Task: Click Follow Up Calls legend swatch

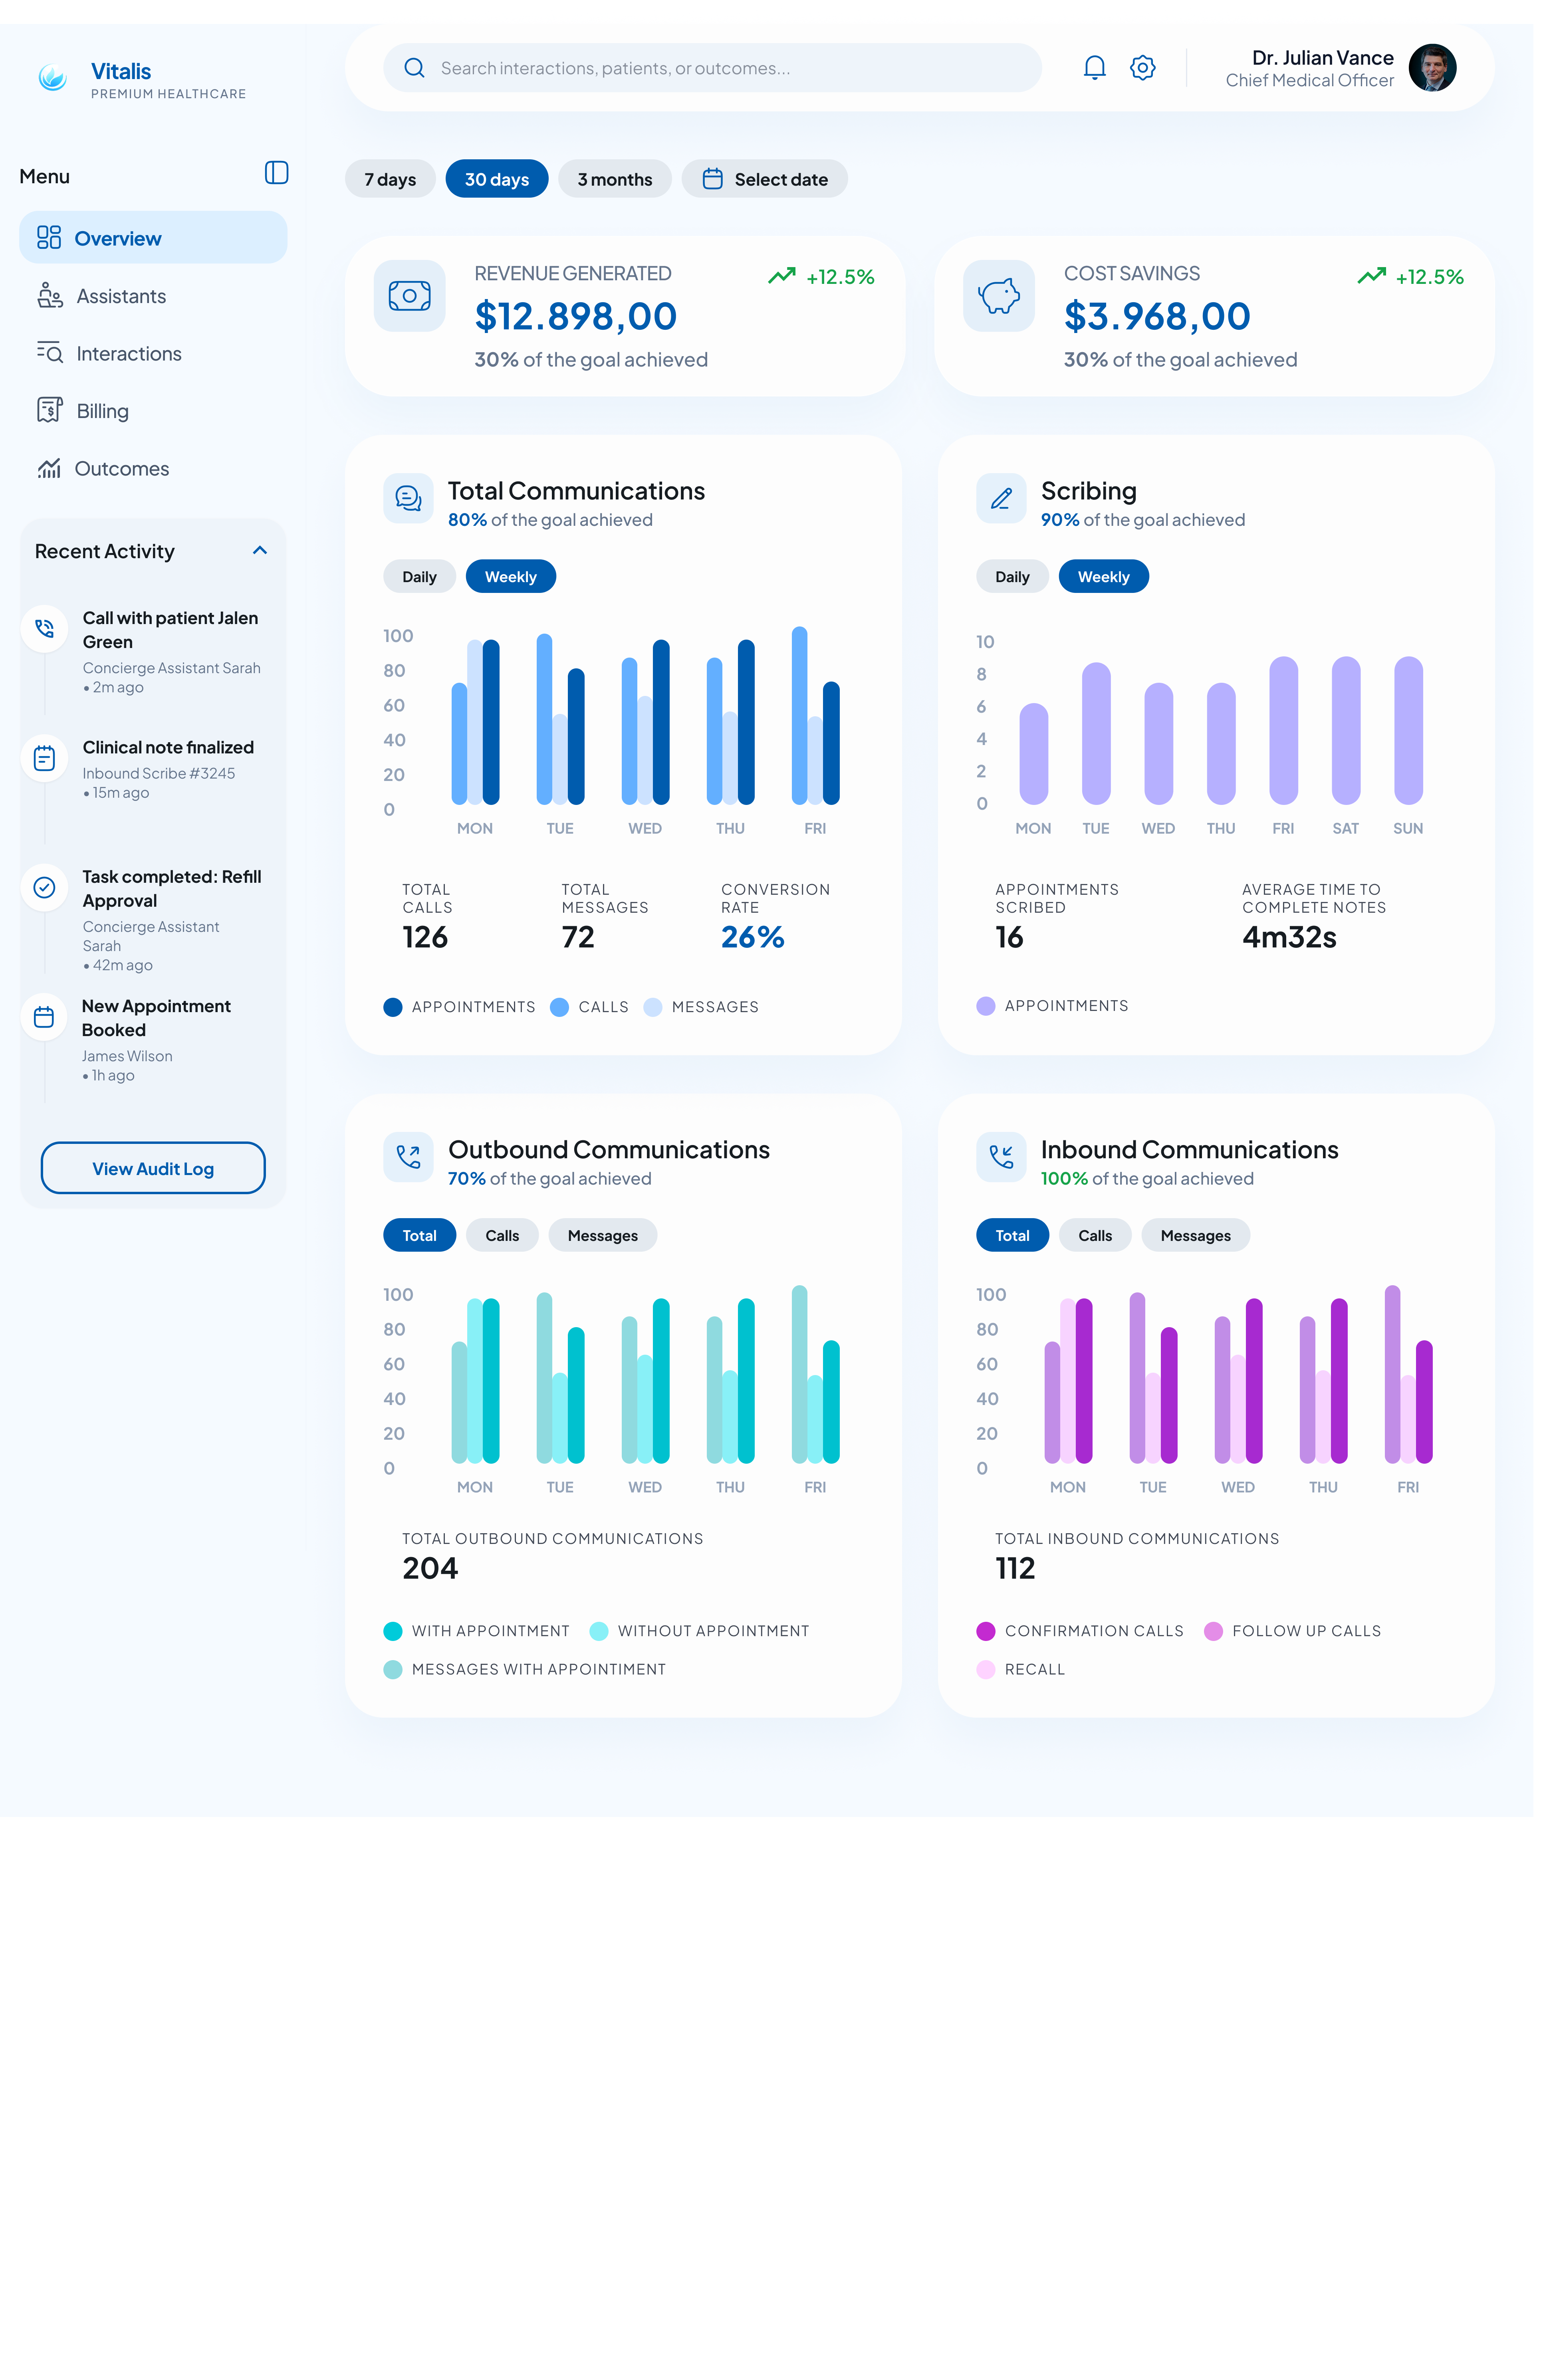Action: (1214, 1631)
